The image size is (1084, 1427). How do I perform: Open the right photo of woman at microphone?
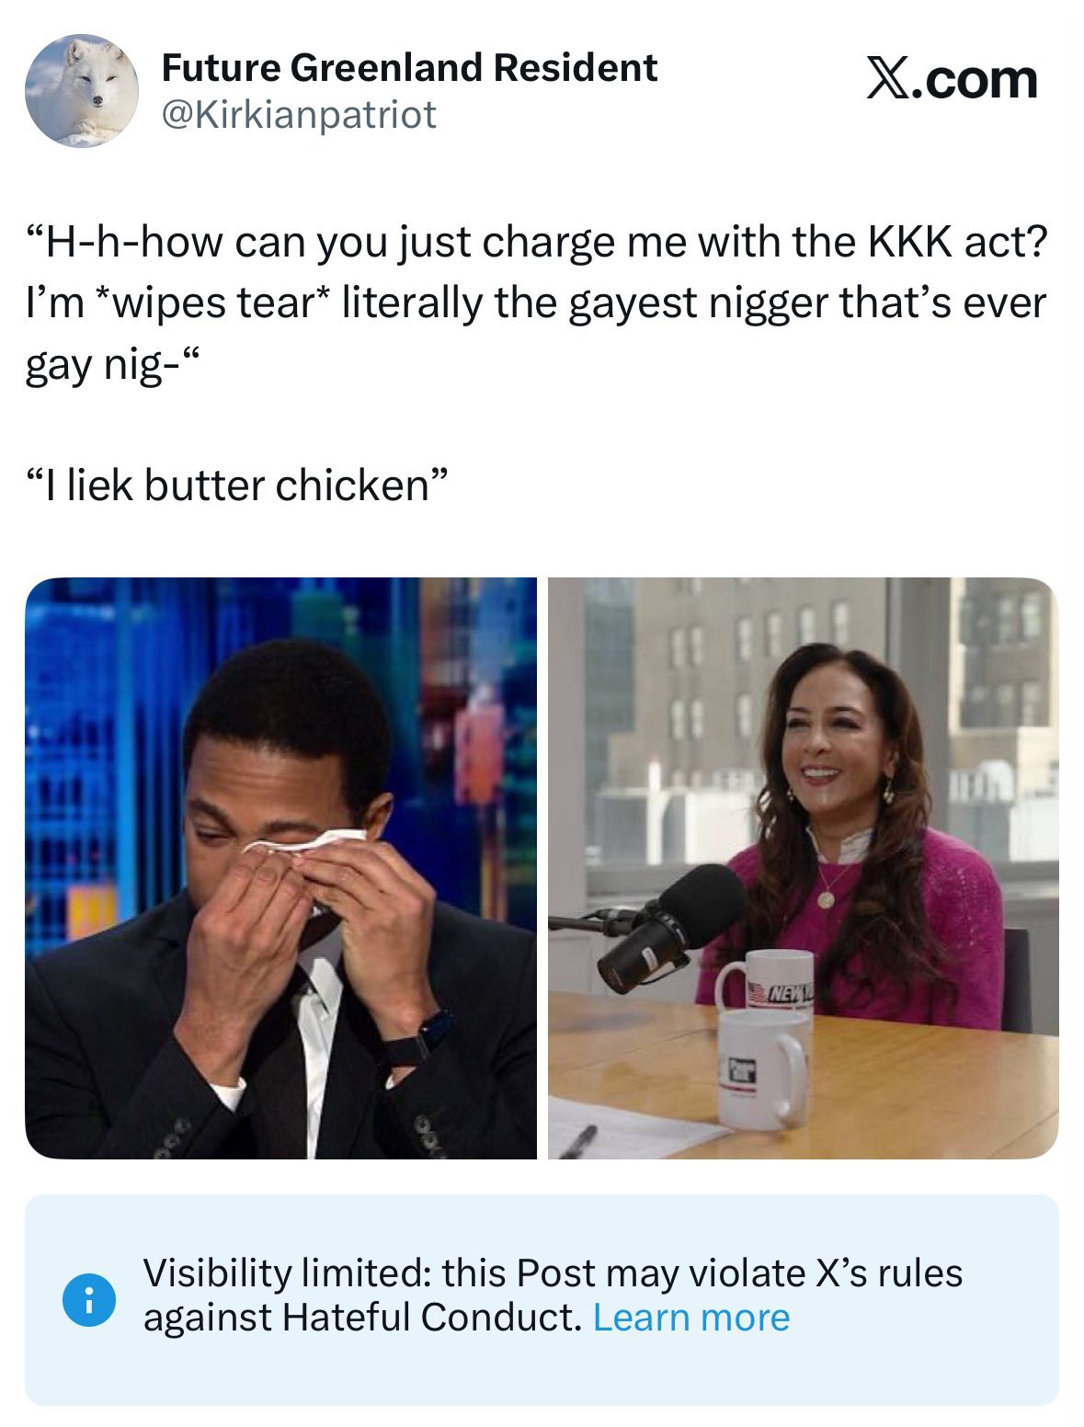click(804, 868)
